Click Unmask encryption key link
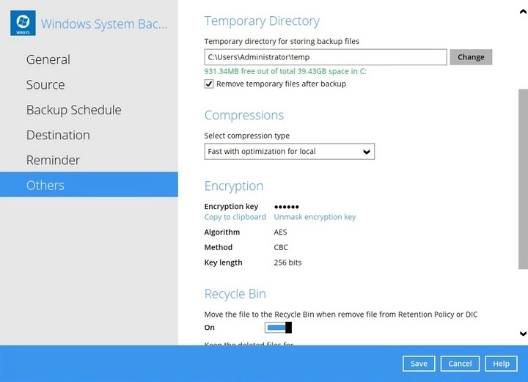Screen dimensions: 528x382 315,217
